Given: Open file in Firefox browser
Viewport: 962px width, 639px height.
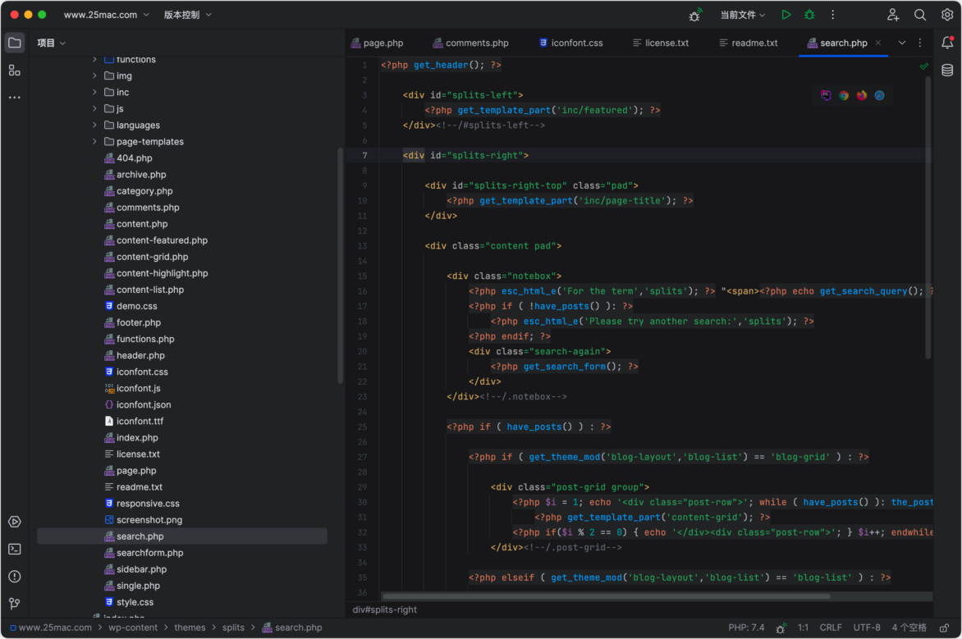Looking at the screenshot, I should (861, 95).
